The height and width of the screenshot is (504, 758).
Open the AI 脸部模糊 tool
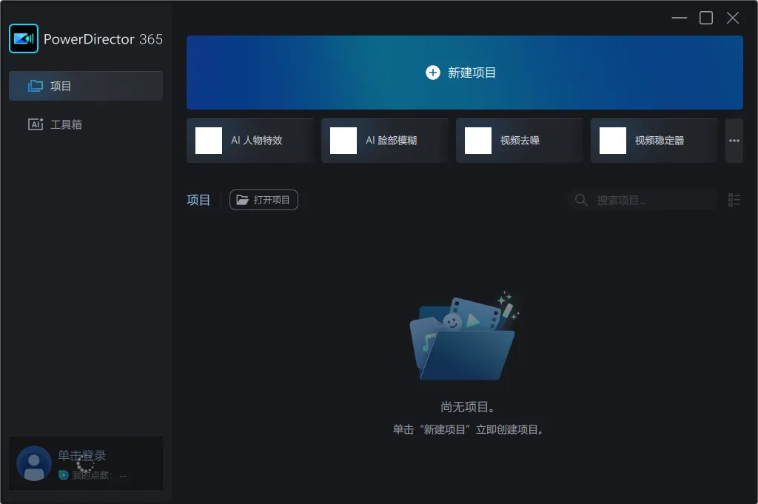click(385, 141)
